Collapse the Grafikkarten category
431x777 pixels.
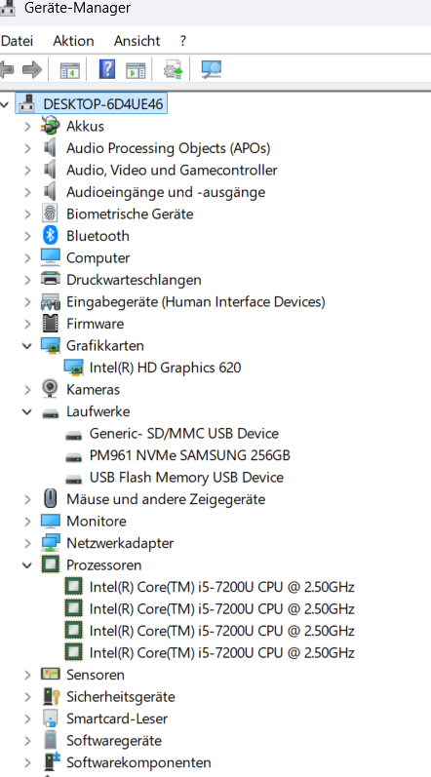[x=27, y=345]
